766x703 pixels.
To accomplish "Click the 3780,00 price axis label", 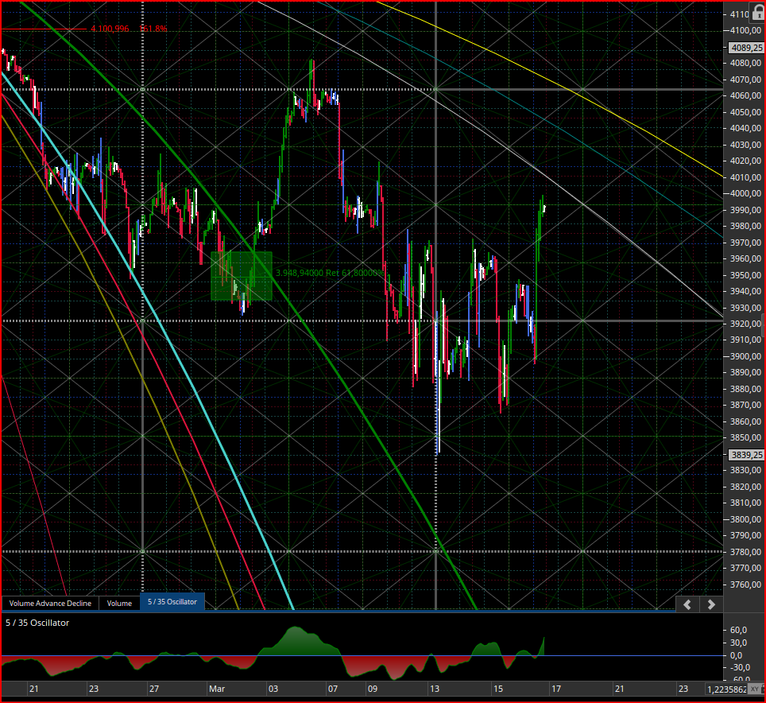I will (745, 552).
